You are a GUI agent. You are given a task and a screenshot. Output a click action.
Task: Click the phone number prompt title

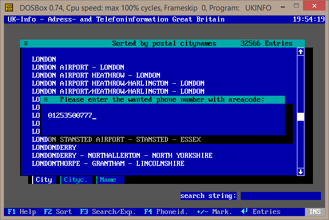[x=162, y=100]
